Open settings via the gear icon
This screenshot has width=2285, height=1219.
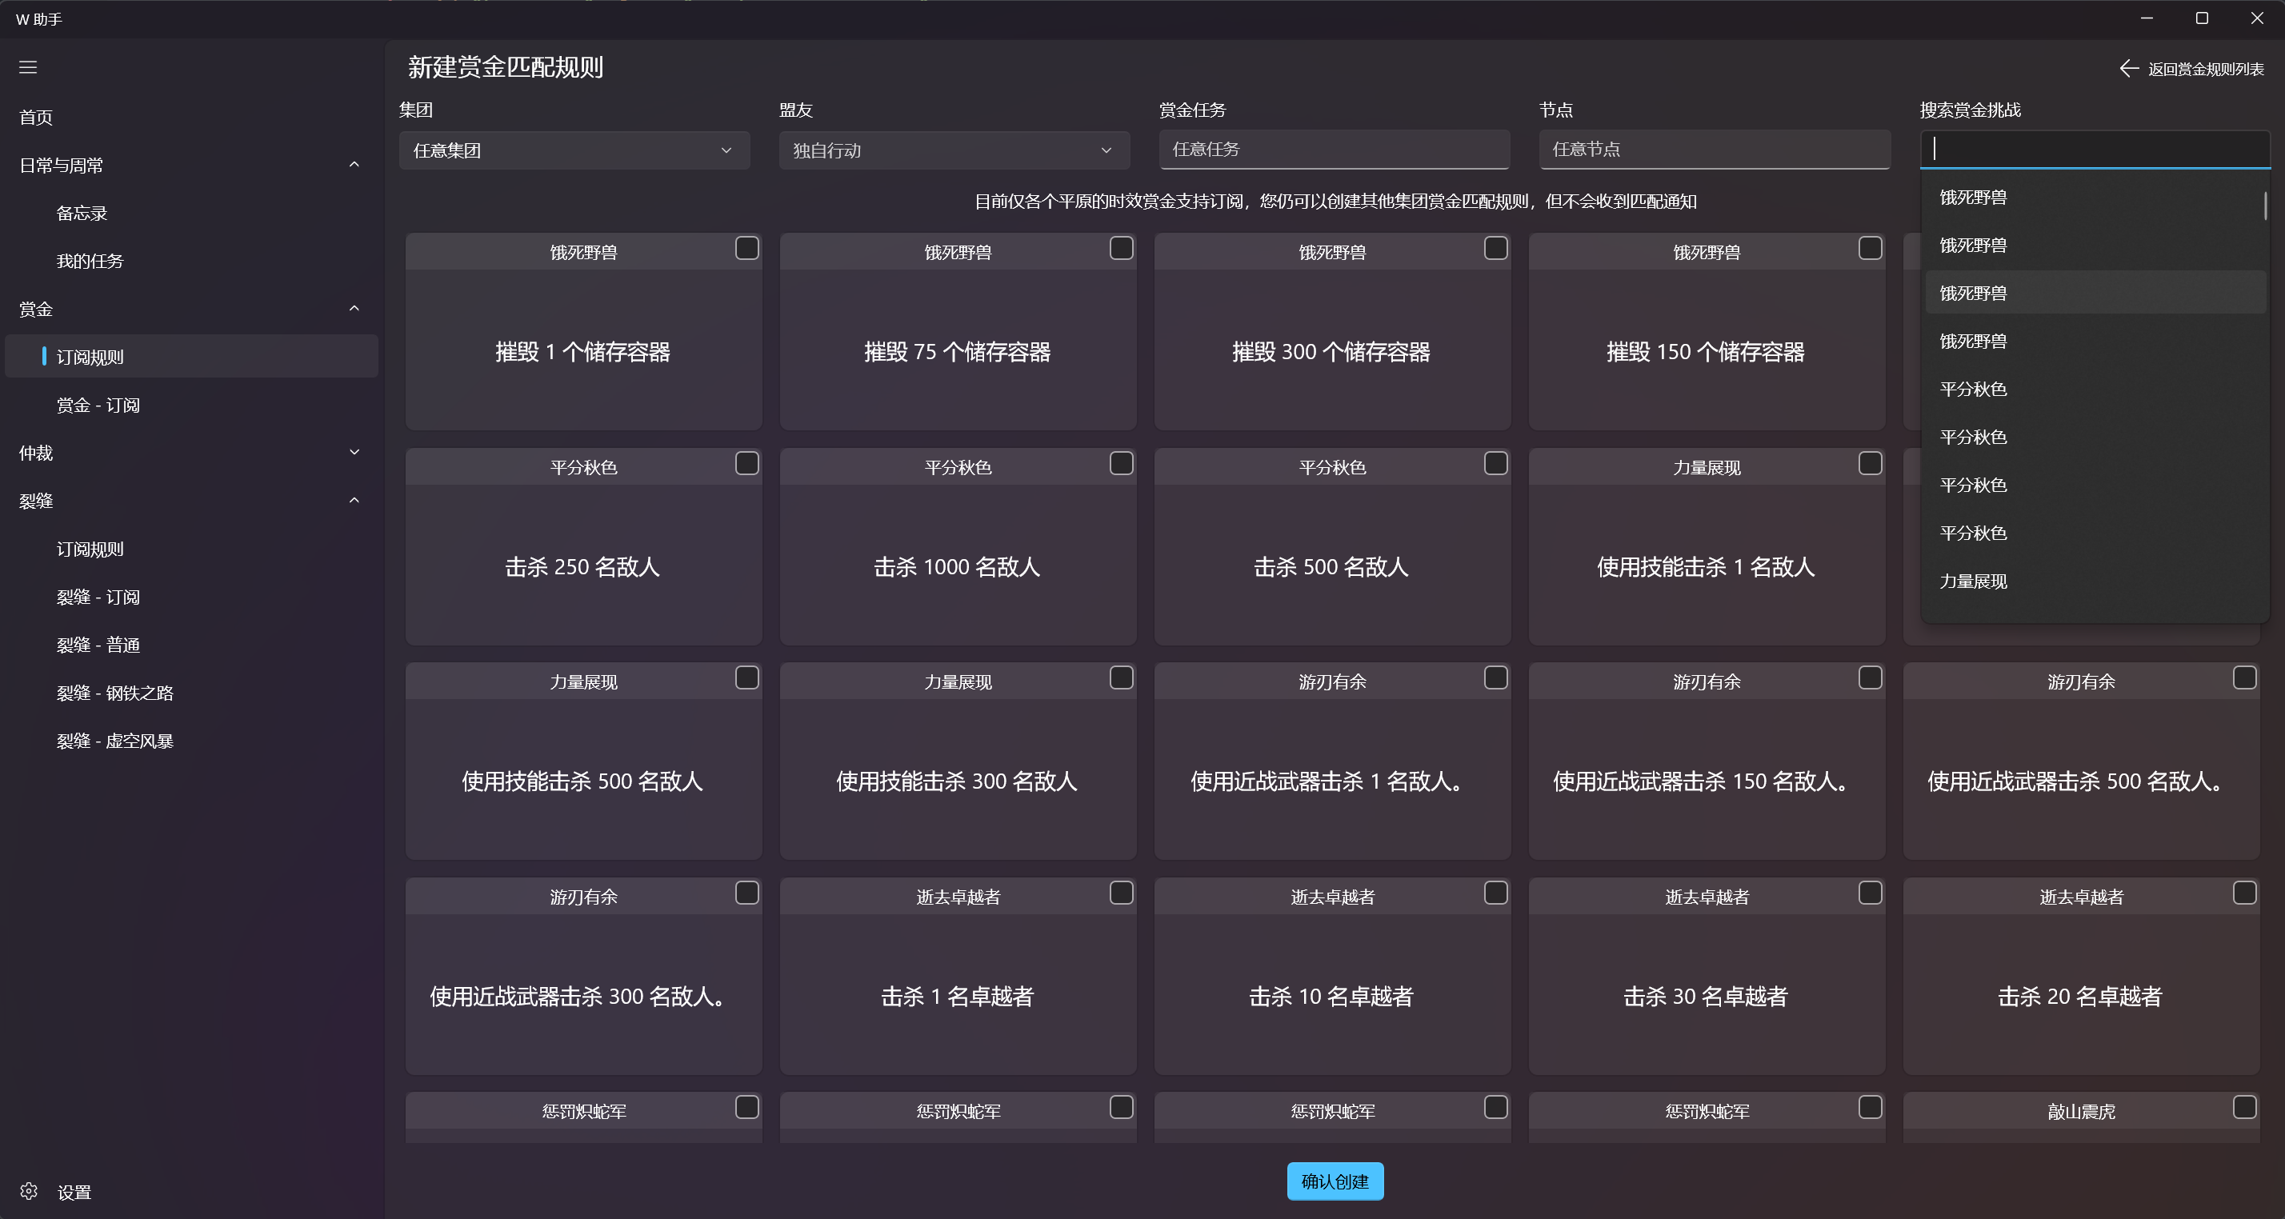click(x=30, y=1191)
